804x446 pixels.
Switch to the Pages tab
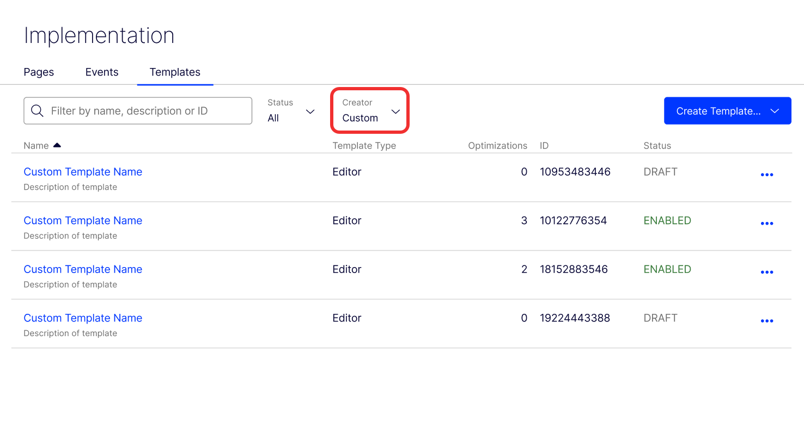39,72
